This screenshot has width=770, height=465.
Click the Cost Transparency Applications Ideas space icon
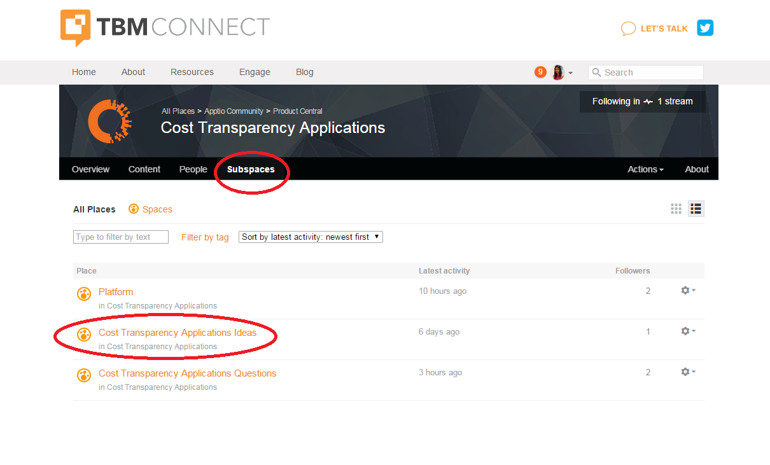[x=84, y=335]
